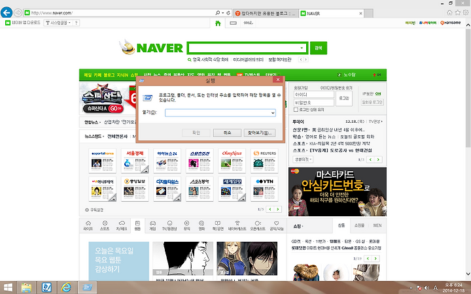Open the 카페 menu in the green bar
Screen dimensions: 471x294
[x=97, y=74]
